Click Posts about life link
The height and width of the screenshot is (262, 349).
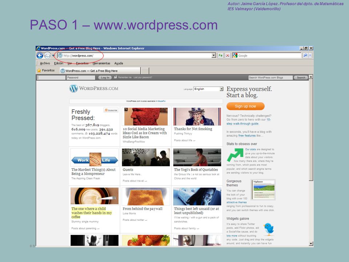[185, 140]
